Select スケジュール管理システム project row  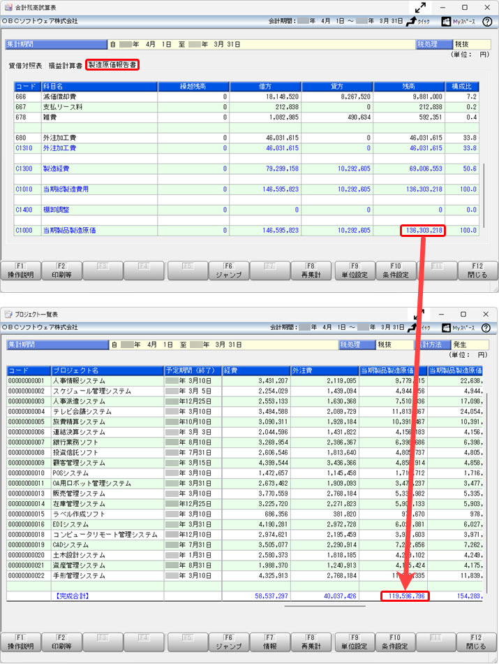[245, 391]
